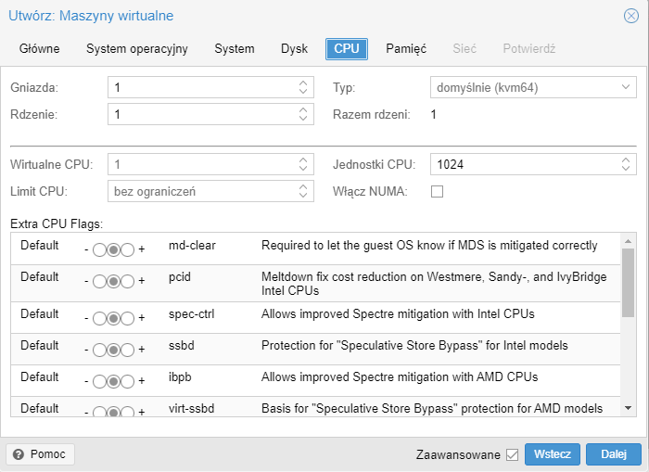This screenshot has width=649, height=472.
Task: Set md-clear flag radio to on (+)
Action: pyautogui.click(x=127, y=250)
